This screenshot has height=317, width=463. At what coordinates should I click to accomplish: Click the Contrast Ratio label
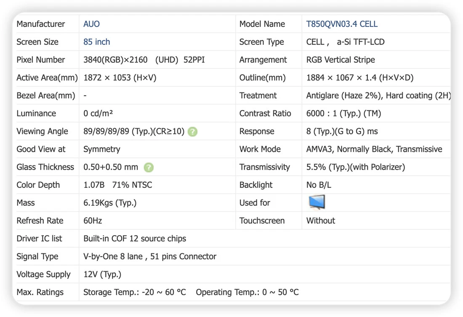click(x=265, y=113)
